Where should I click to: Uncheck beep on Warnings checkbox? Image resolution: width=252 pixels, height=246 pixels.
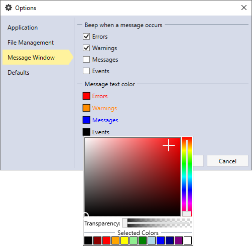(86, 48)
